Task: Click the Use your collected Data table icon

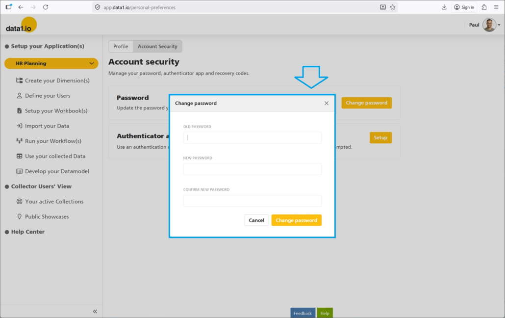Action: click(20, 156)
